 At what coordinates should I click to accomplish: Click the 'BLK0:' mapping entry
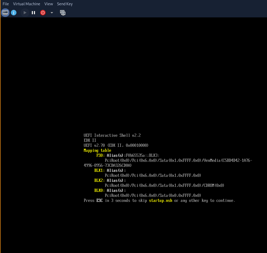tap(99, 190)
